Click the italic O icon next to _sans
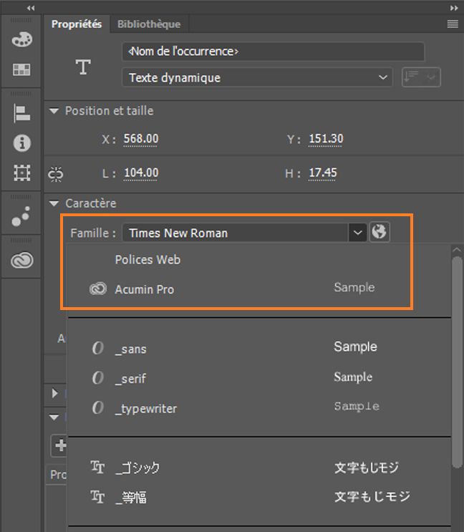 click(x=98, y=348)
